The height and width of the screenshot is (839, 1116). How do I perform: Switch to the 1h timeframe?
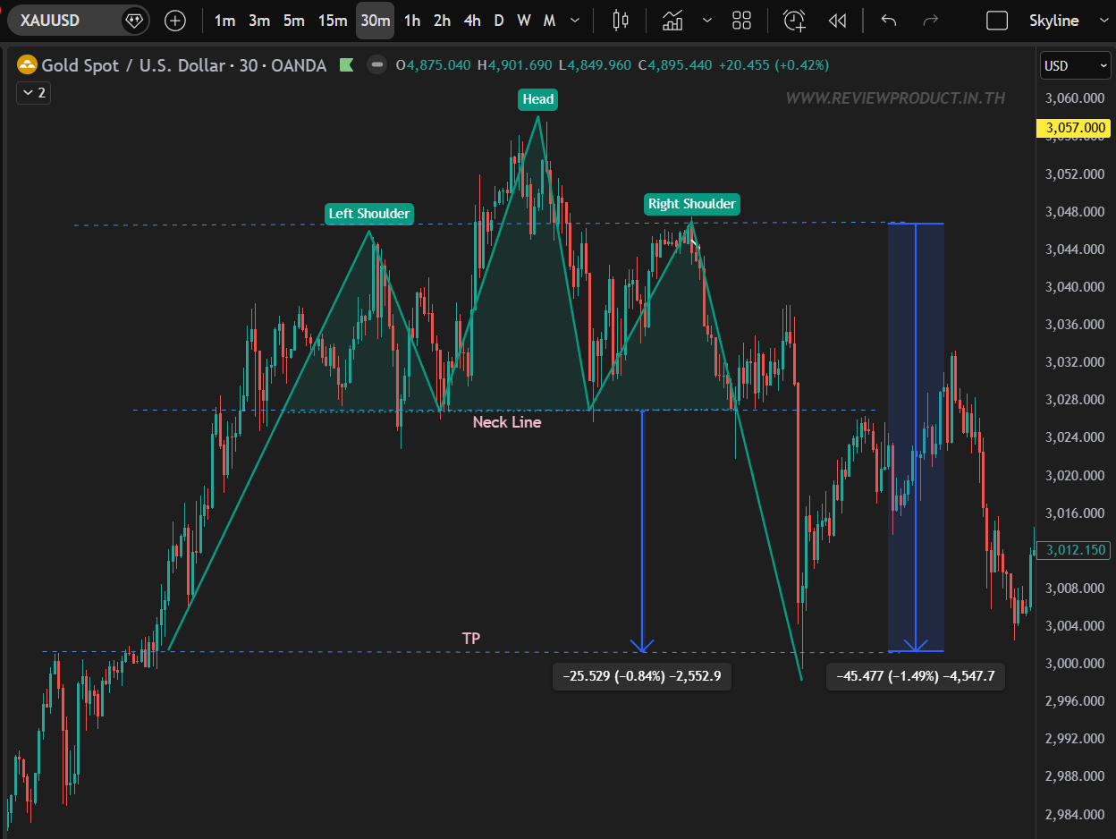tap(411, 21)
